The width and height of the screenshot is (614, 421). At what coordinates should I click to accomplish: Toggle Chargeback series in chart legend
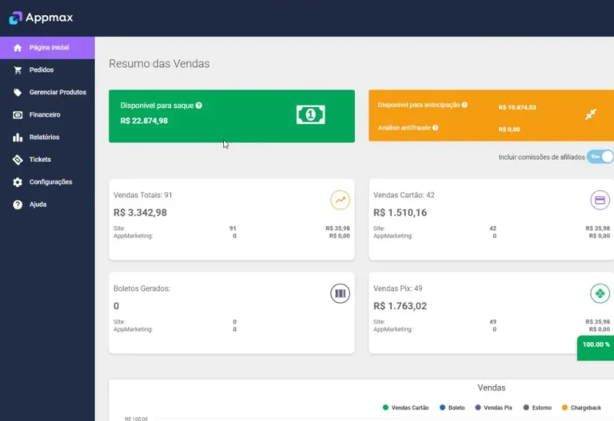[581, 407]
